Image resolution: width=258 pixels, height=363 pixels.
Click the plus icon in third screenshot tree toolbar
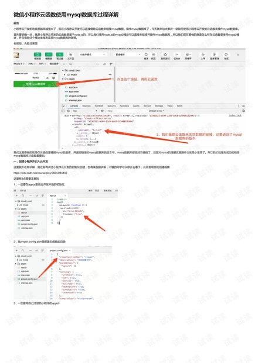point(16,251)
